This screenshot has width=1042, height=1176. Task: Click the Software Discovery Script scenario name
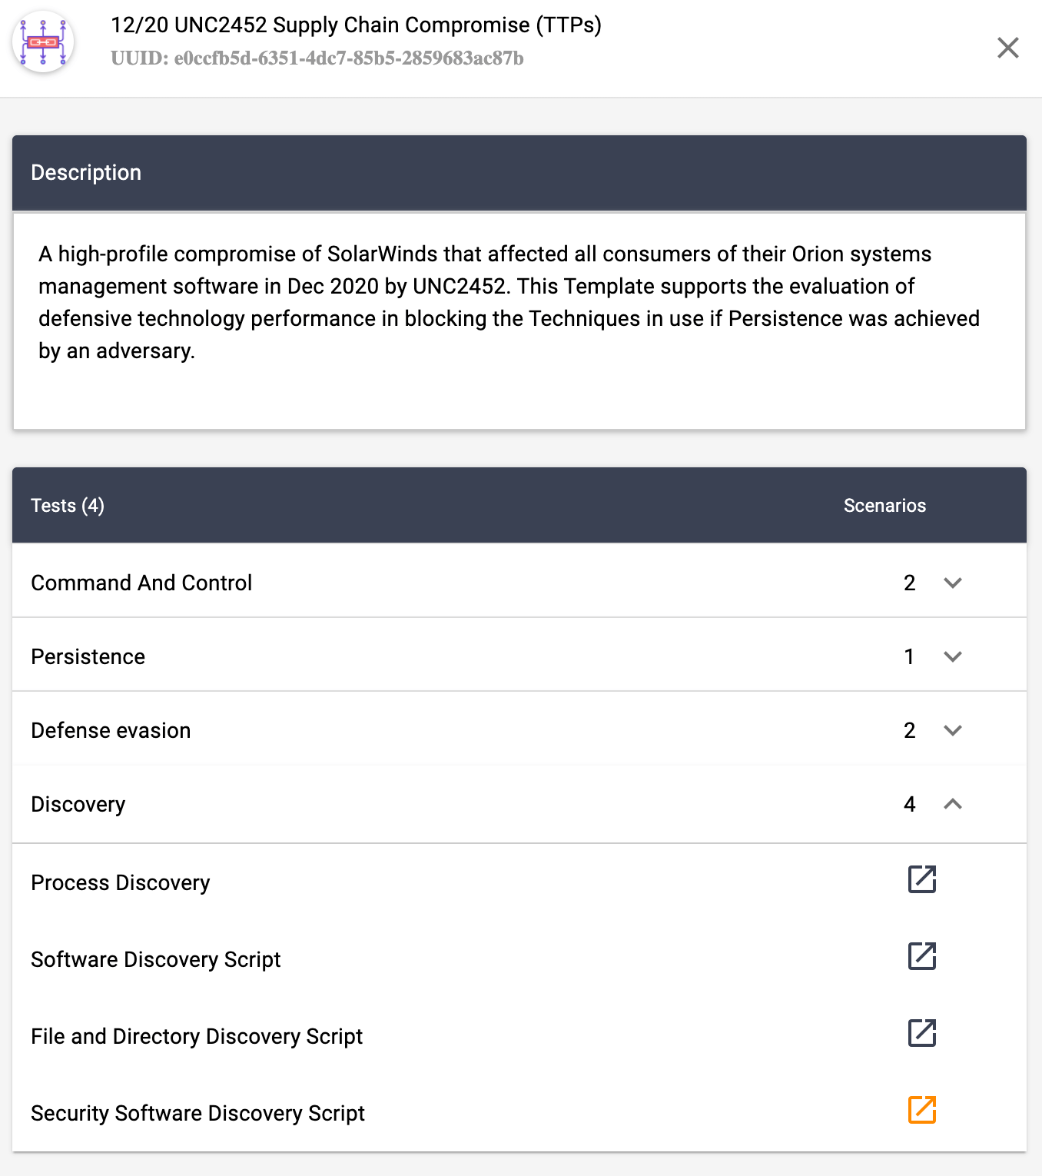coord(155,959)
